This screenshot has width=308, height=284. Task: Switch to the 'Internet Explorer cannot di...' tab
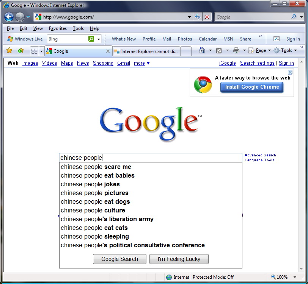coord(146,51)
